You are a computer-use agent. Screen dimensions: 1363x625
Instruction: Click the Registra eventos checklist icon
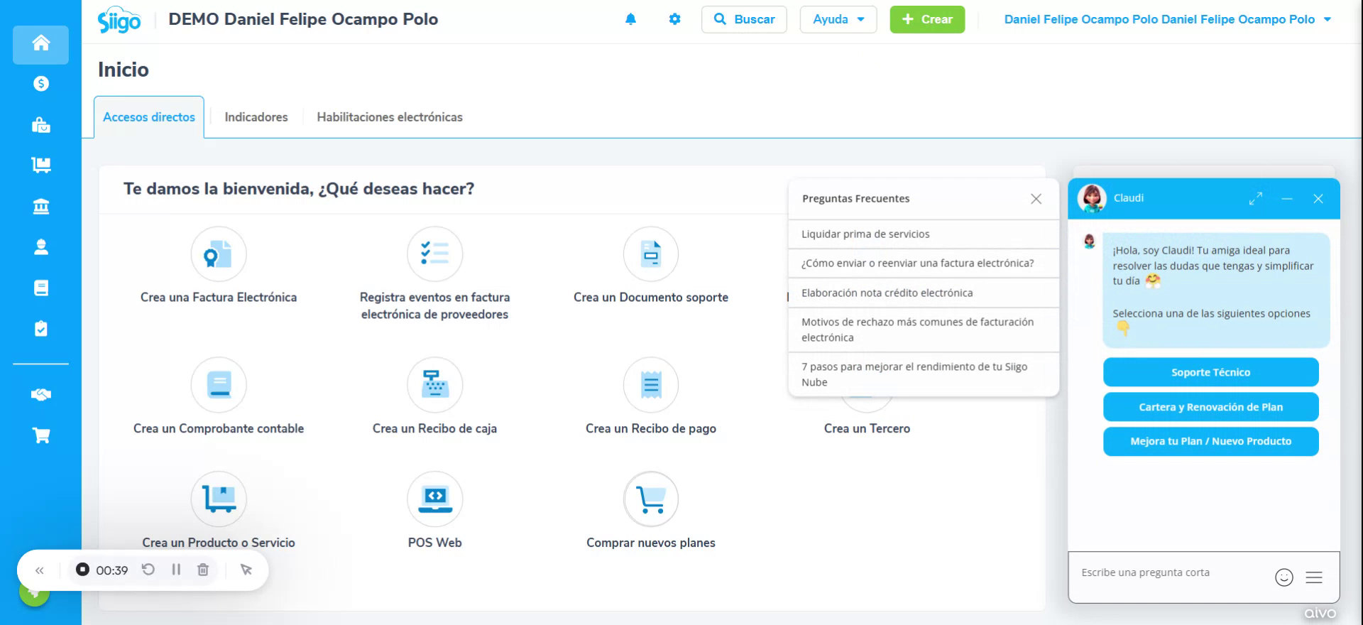[434, 254]
